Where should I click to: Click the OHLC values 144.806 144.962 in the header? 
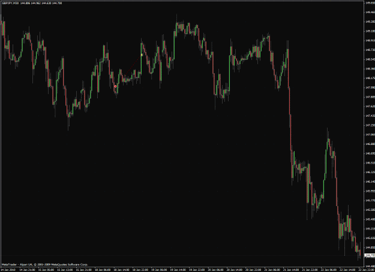click(31, 3)
